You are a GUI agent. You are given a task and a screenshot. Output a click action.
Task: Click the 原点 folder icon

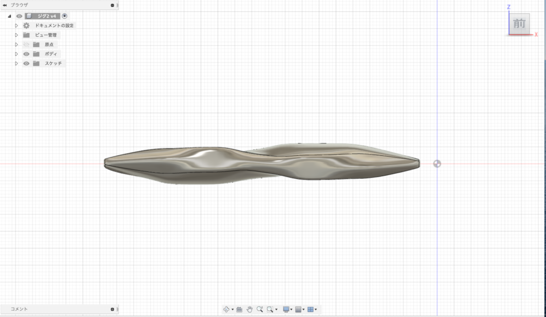pyautogui.click(x=36, y=44)
